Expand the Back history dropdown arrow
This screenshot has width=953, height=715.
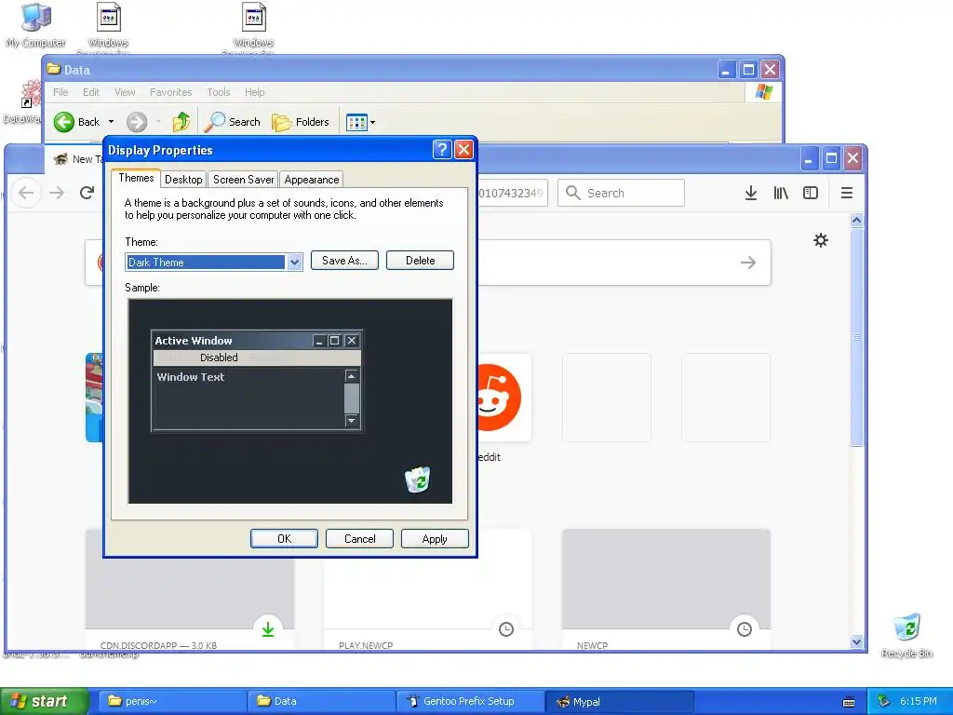[x=112, y=122]
